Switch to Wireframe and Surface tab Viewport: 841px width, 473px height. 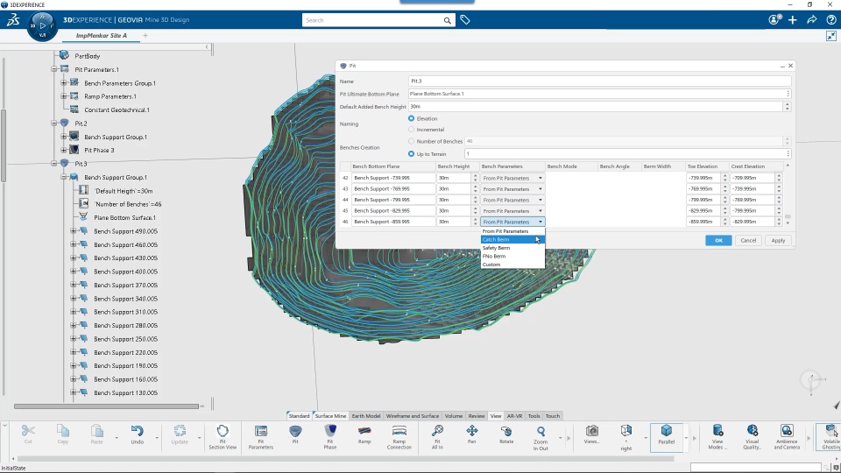pos(412,415)
